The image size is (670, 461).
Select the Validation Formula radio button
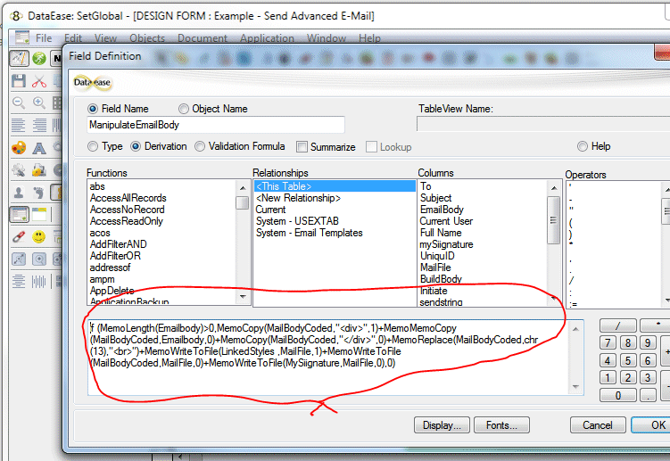200,146
